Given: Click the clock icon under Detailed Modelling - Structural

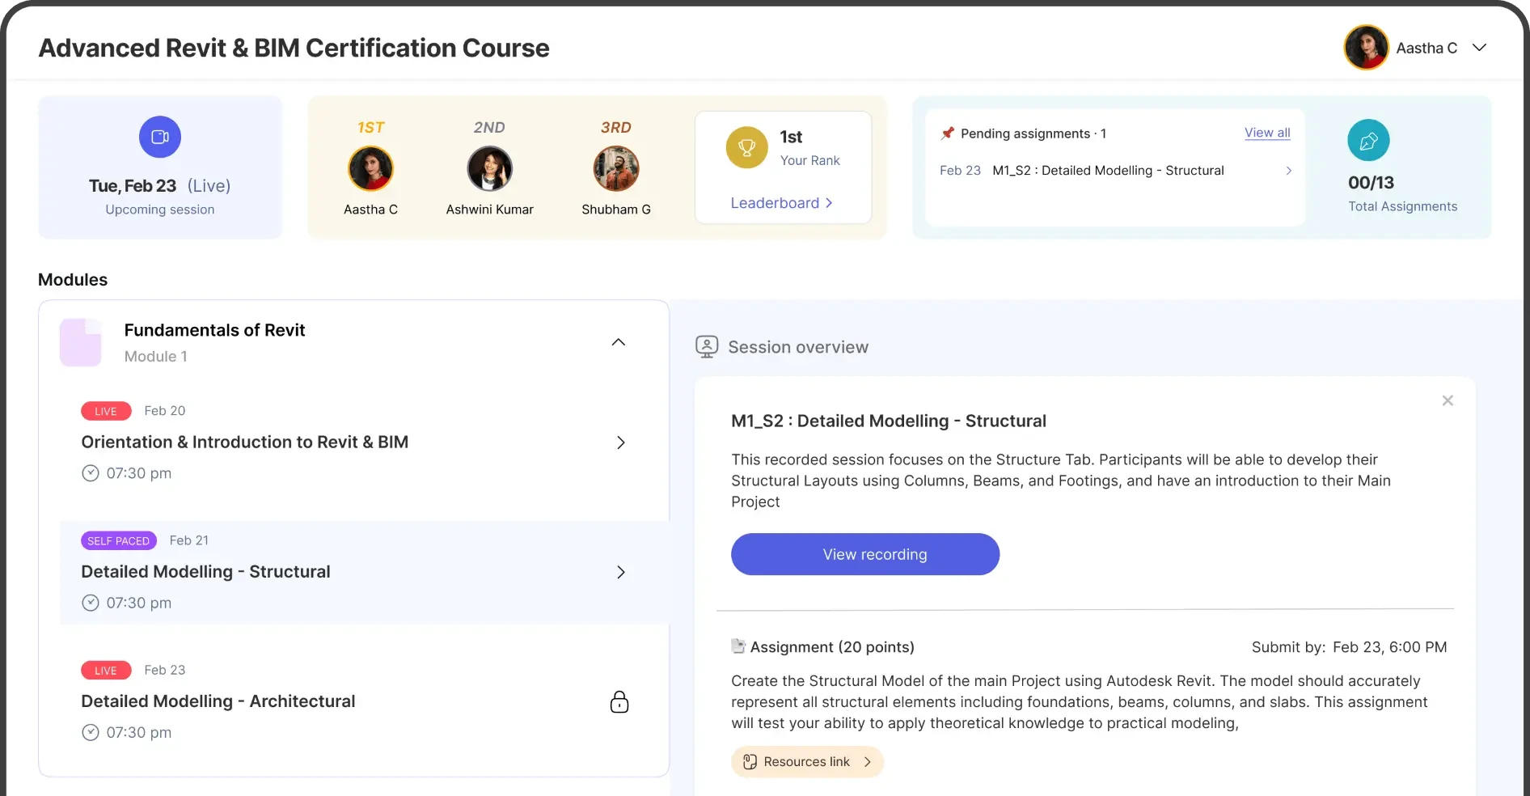Looking at the screenshot, I should point(91,603).
